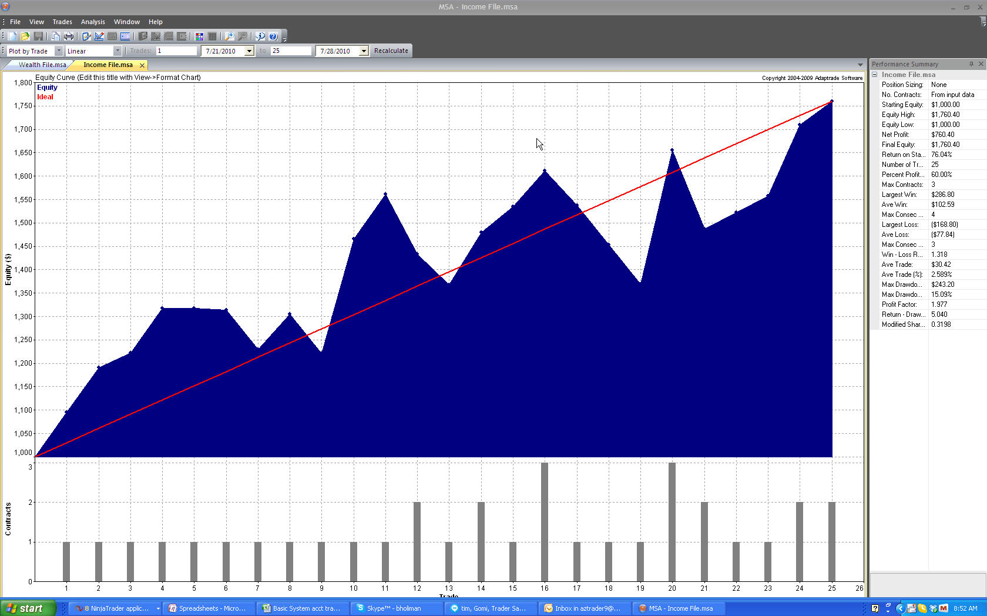The image size is (987, 616).
Task: Open the Window menu
Action: coord(127,22)
